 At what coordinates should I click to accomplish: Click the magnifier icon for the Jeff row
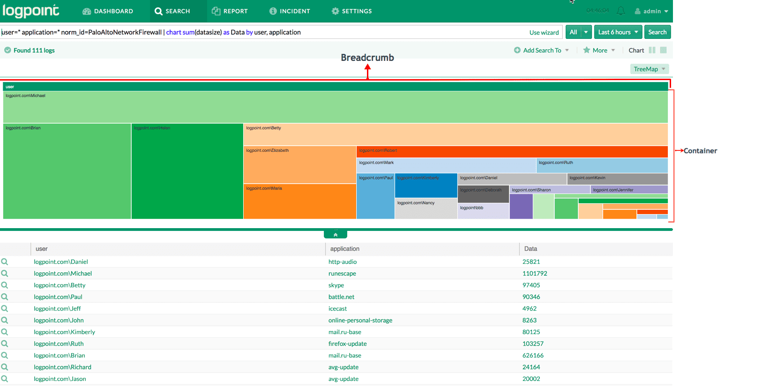5,309
